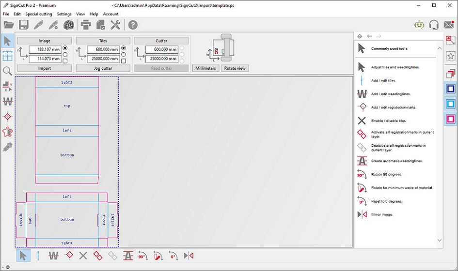Click the Create automatic weedinglines icon in bottom toolbar

(x=128, y=256)
